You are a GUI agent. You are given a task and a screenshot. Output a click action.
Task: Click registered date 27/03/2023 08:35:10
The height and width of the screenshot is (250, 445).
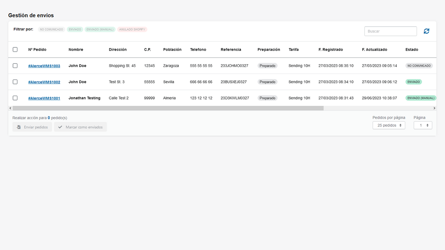click(336, 66)
